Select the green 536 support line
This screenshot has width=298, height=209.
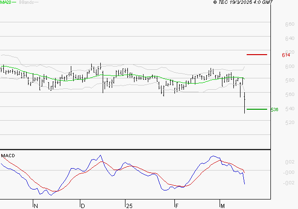[257, 109]
